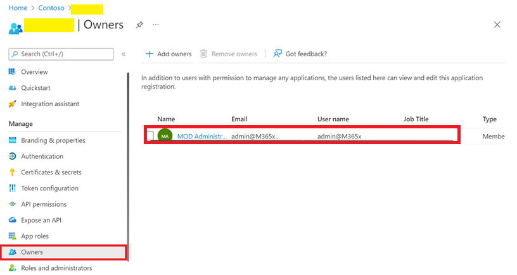Open the Authentication page
This screenshot has width=517, height=275.
coord(42,156)
